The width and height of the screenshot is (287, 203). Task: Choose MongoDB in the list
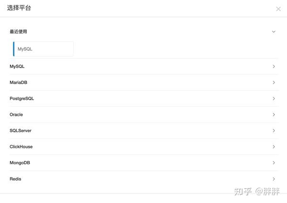click(20, 163)
